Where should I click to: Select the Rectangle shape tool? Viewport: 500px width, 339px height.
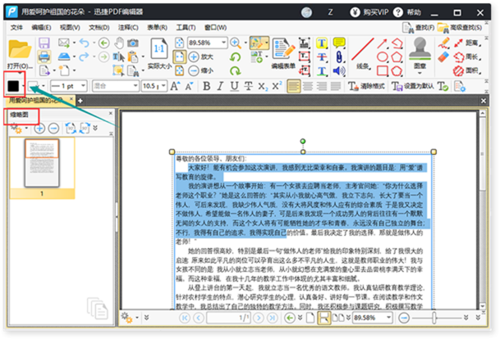383,70
